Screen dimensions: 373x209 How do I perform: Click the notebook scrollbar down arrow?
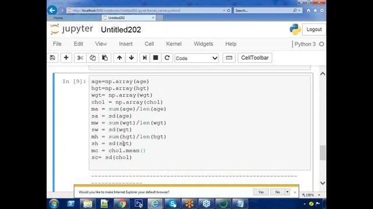(x=322, y=183)
